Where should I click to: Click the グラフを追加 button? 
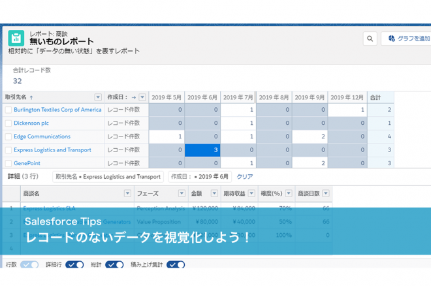coord(407,39)
